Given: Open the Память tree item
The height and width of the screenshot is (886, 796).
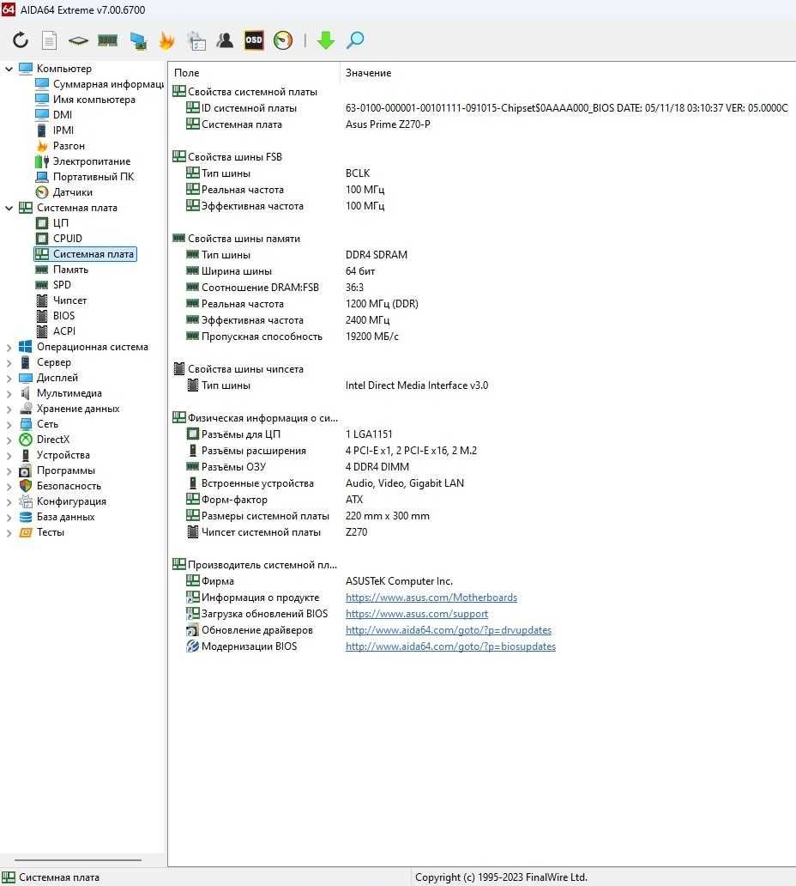Looking at the screenshot, I should pyautogui.click(x=62, y=270).
